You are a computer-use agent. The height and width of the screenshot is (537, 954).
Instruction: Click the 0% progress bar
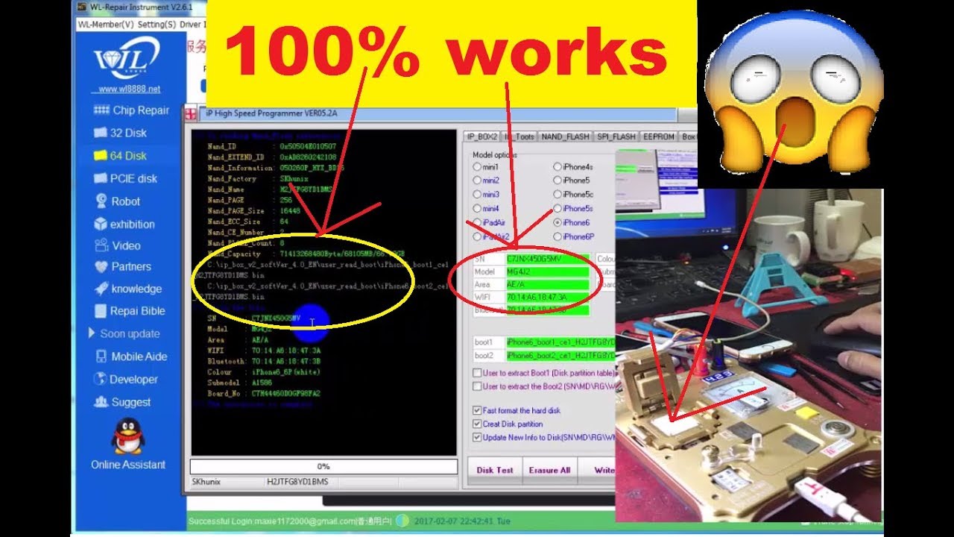(323, 467)
